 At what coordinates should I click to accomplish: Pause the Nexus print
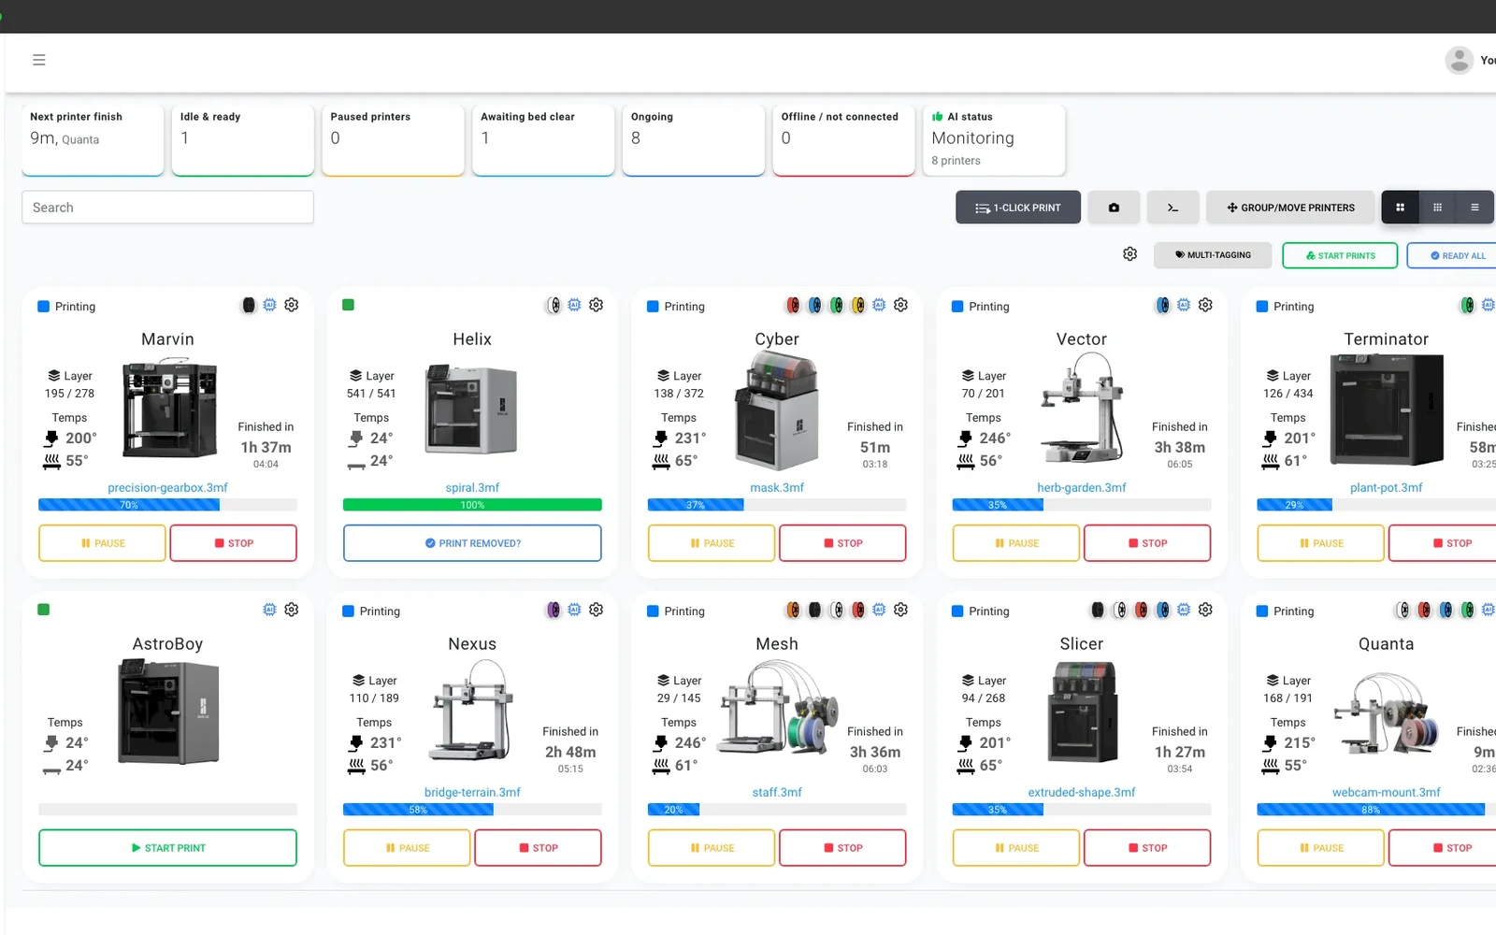[407, 848]
